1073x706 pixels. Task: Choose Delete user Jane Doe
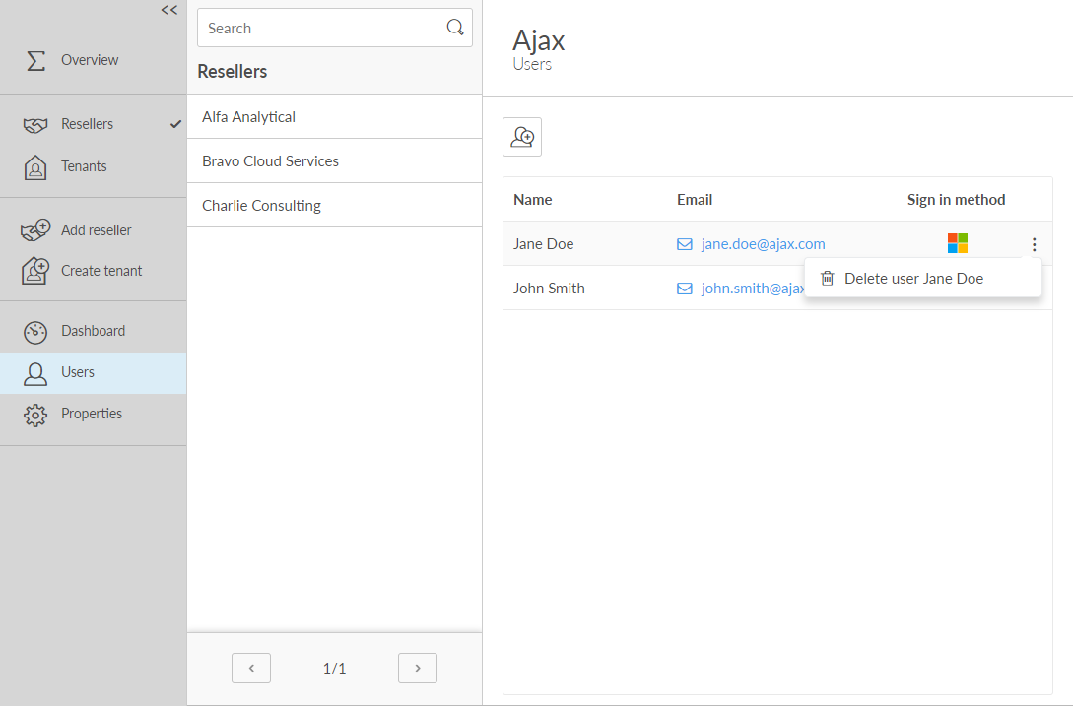coord(913,279)
